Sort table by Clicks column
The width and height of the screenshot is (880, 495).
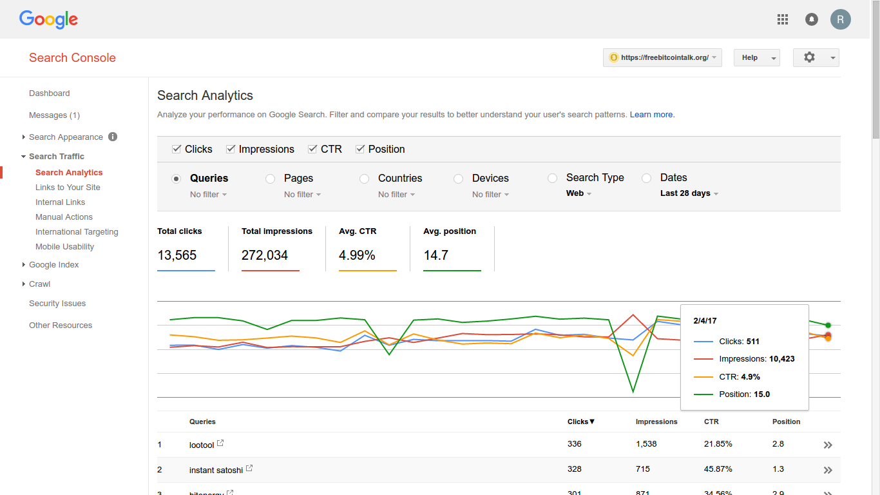581,422
